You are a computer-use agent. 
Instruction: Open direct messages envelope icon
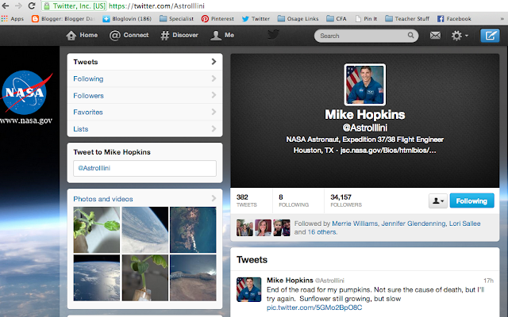pos(435,35)
